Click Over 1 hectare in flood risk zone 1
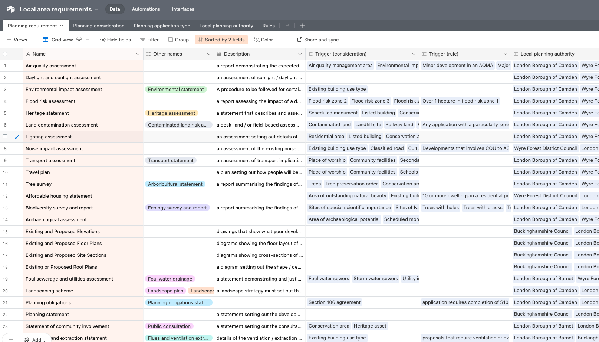Viewport: 599px width, 342px height. pos(460,101)
